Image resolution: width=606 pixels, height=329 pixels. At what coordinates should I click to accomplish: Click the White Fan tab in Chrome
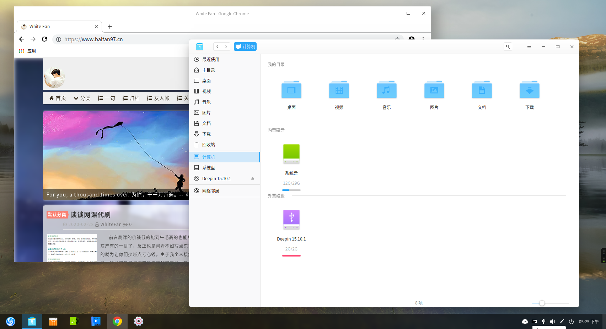point(59,27)
